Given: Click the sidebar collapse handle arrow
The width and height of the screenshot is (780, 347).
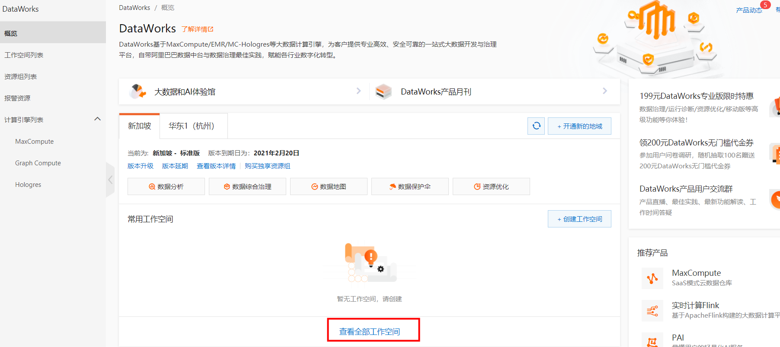Looking at the screenshot, I should 110,180.
